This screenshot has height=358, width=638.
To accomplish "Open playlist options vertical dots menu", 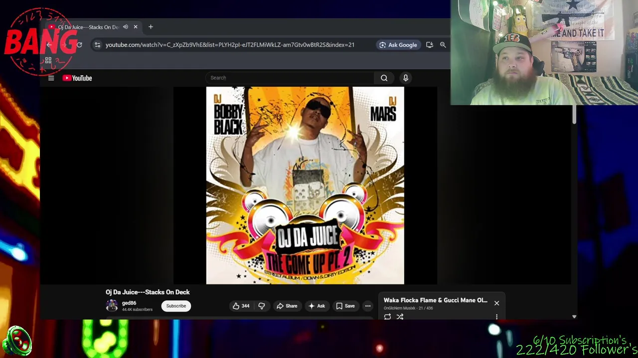I will click(x=496, y=317).
